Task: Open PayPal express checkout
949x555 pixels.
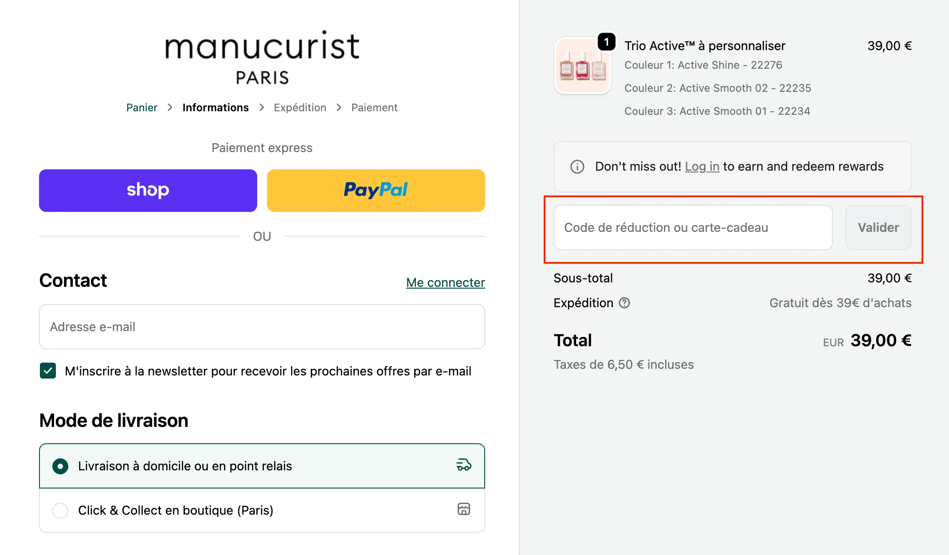Action: click(x=376, y=190)
